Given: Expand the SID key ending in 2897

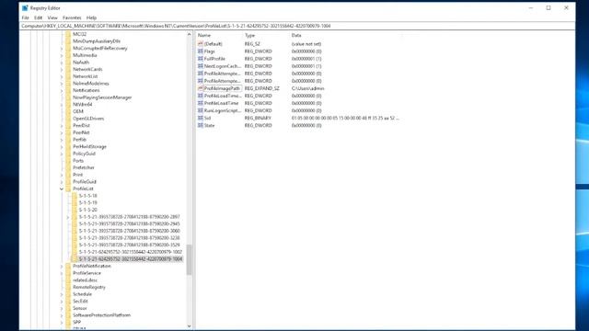Looking at the screenshot, I should 68,217.
